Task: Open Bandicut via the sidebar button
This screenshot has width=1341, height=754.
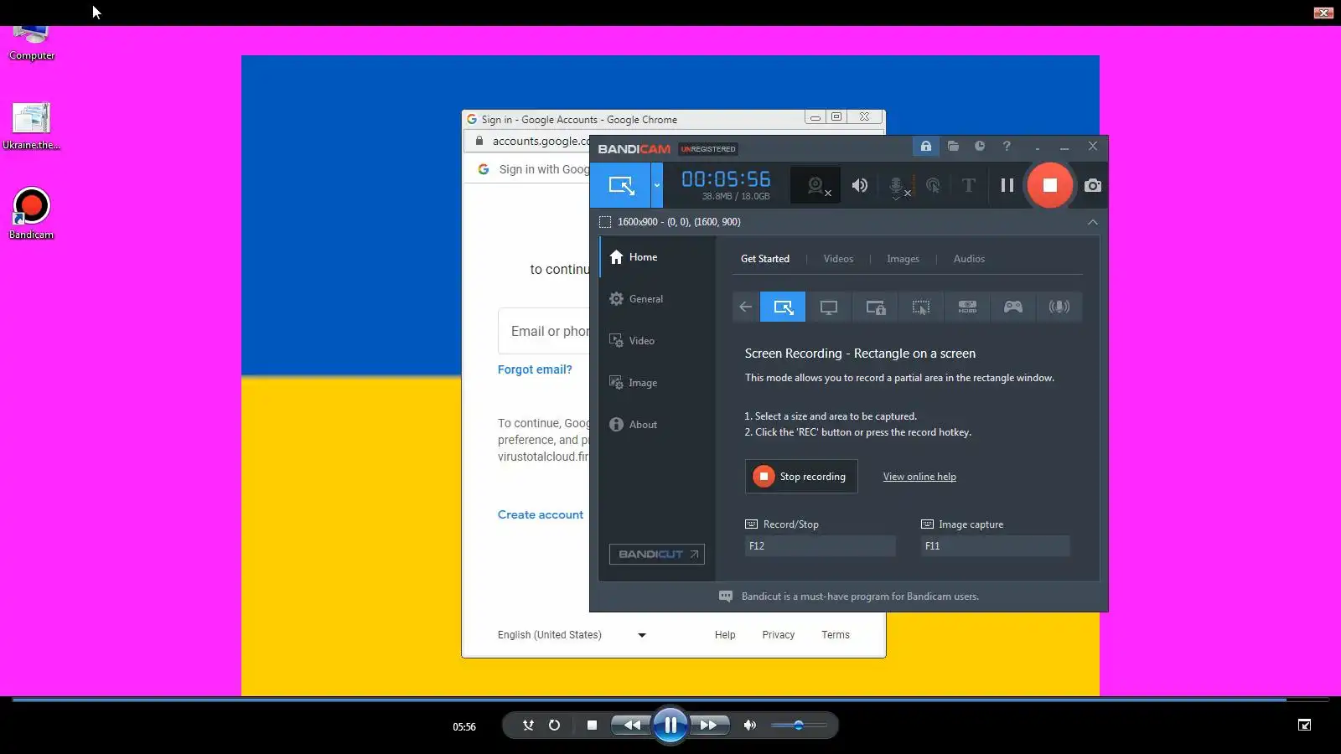Action: coord(656,554)
